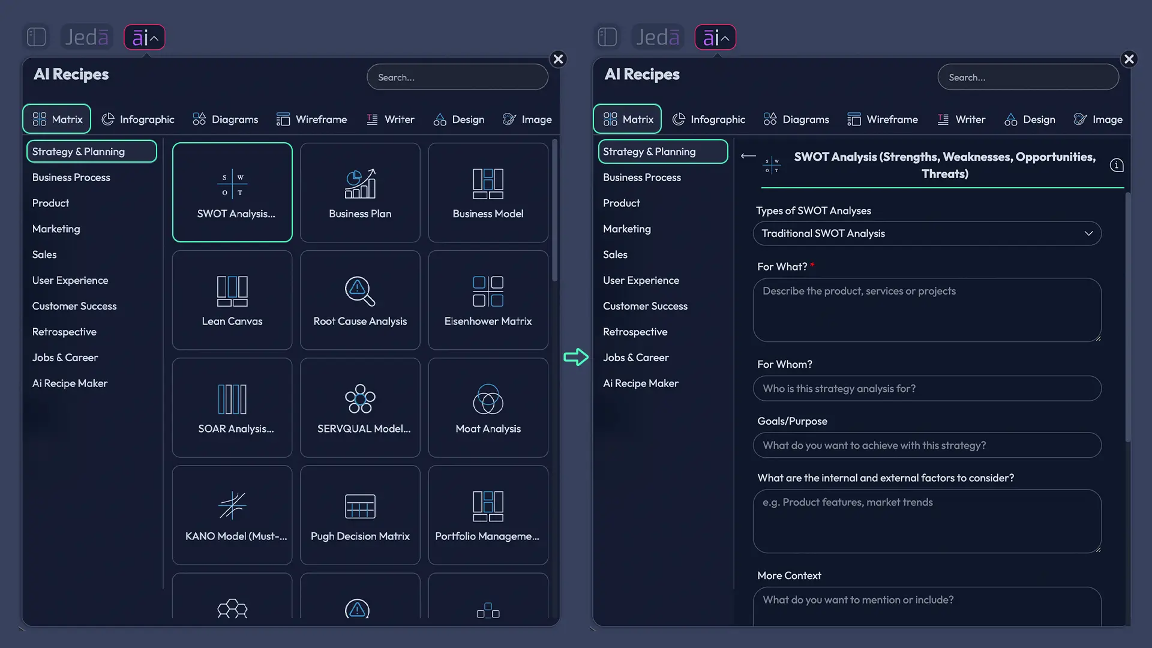The image size is (1152, 648).
Task: Click the Search field in right window
Action: coord(1028,77)
